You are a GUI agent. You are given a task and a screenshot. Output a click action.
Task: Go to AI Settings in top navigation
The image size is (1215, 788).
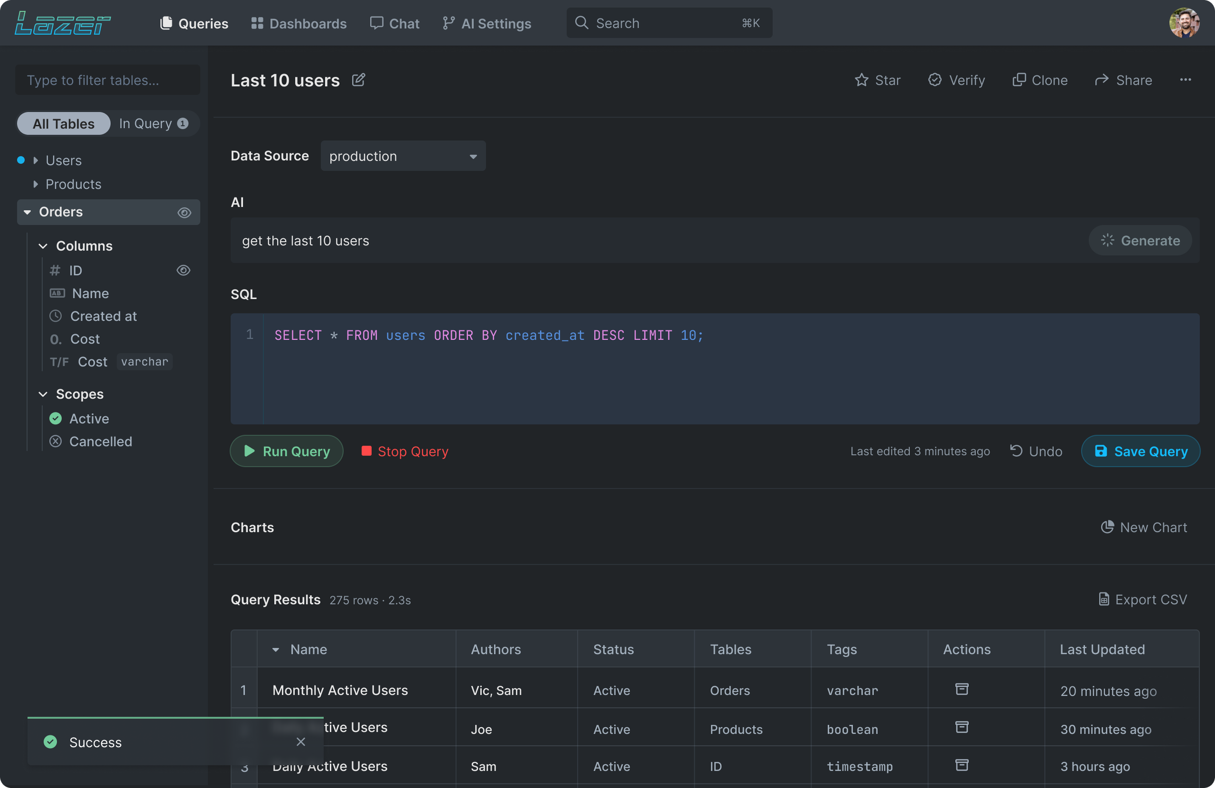tap(487, 23)
